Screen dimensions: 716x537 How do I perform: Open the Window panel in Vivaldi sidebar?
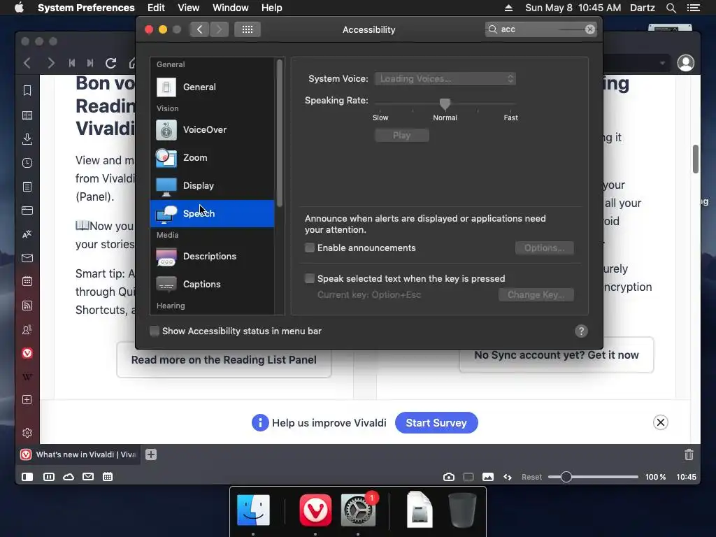coord(27,210)
